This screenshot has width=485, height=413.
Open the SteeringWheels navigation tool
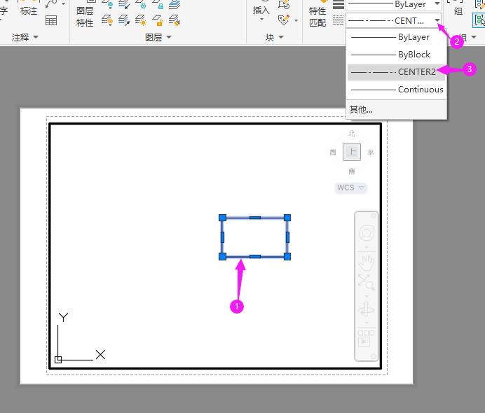coord(367,233)
